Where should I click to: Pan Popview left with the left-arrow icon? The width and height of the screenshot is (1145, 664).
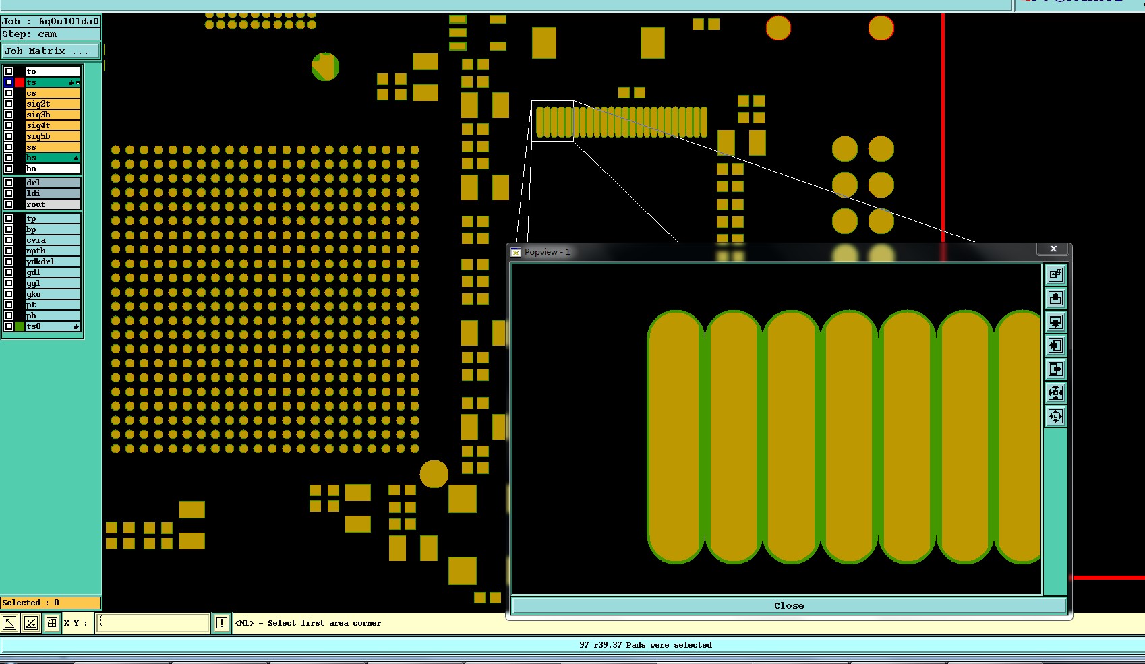[1055, 346]
